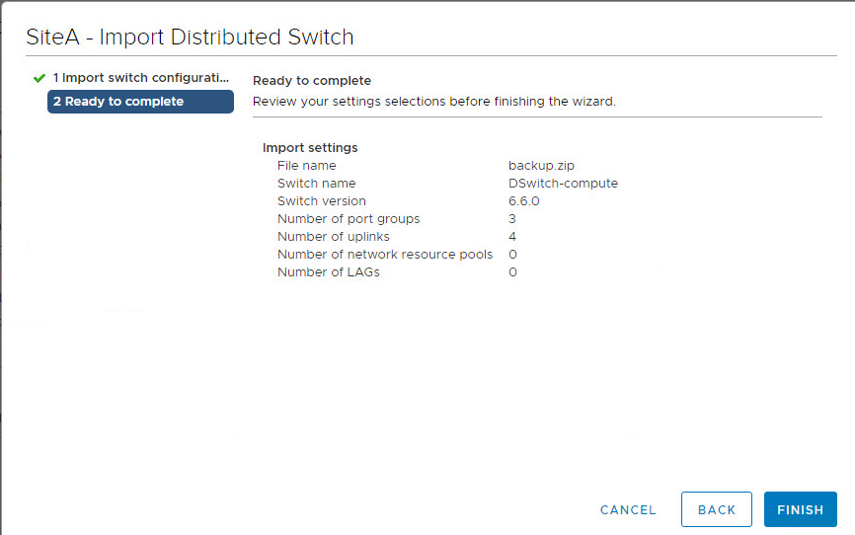Go to step 1 Import switch configuration
The image size is (855, 535).
(140, 78)
